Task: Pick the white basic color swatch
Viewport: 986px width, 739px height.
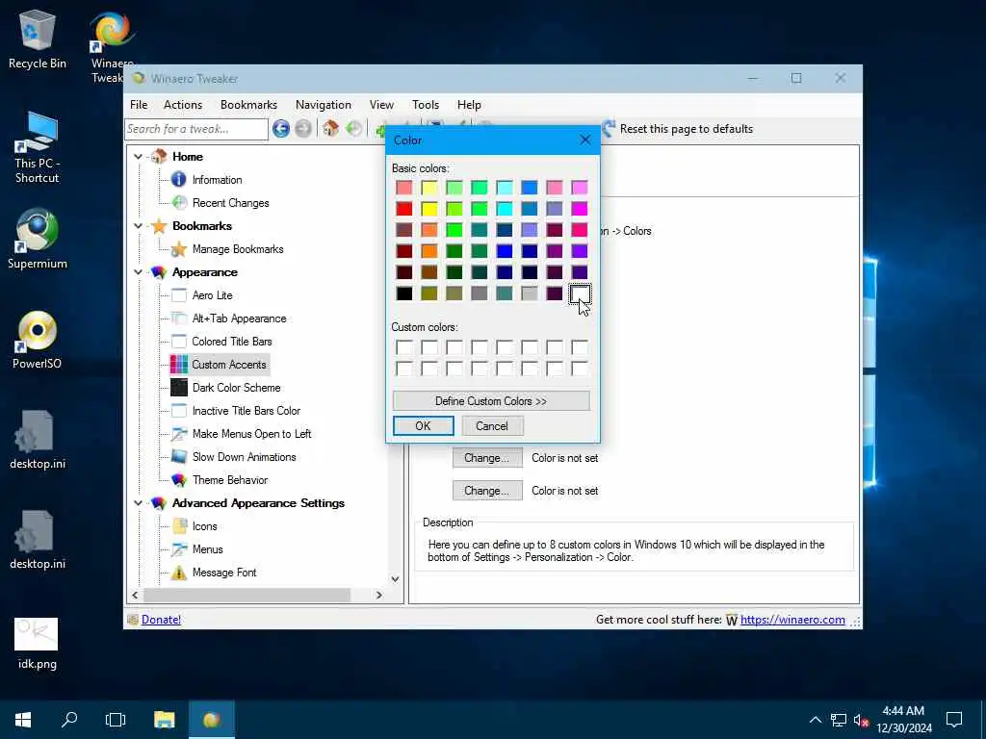Action: tap(579, 293)
